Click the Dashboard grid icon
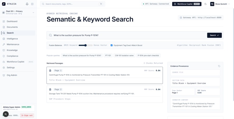The height and width of the screenshot is (119, 234). click(x=4, y=21)
